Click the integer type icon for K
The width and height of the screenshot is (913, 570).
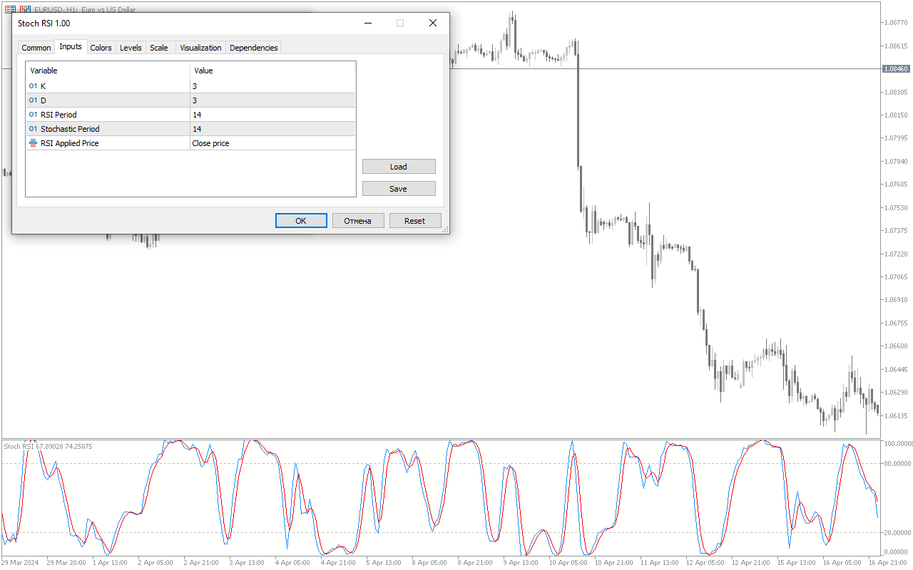tap(33, 86)
